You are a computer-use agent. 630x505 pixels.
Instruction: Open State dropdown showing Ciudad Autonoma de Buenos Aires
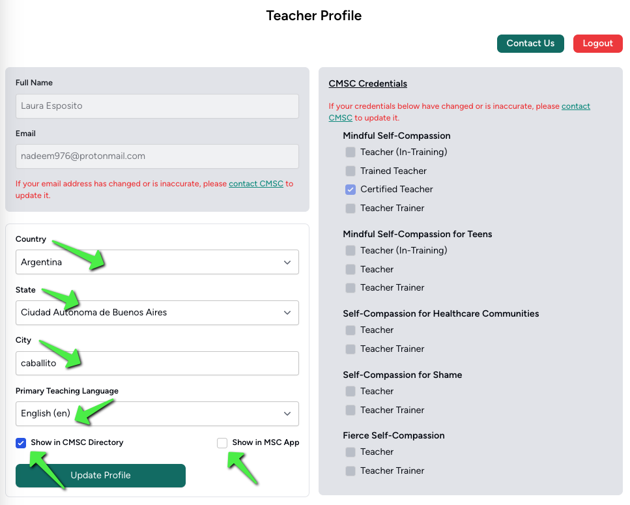pyautogui.click(x=157, y=313)
